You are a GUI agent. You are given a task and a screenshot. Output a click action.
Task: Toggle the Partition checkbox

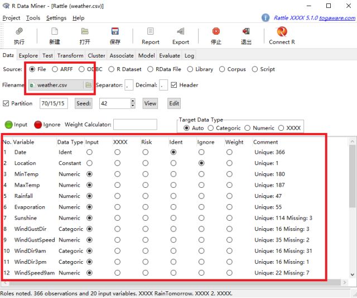click(6, 103)
